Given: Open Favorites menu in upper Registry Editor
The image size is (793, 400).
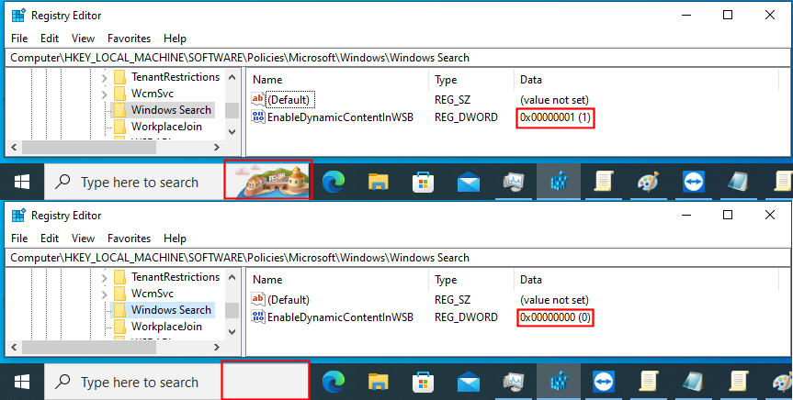Looking at the screenshot, I should [x=129, y=39].
